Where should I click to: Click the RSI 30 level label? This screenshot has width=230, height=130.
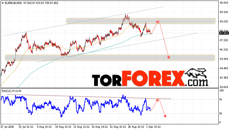221,114
